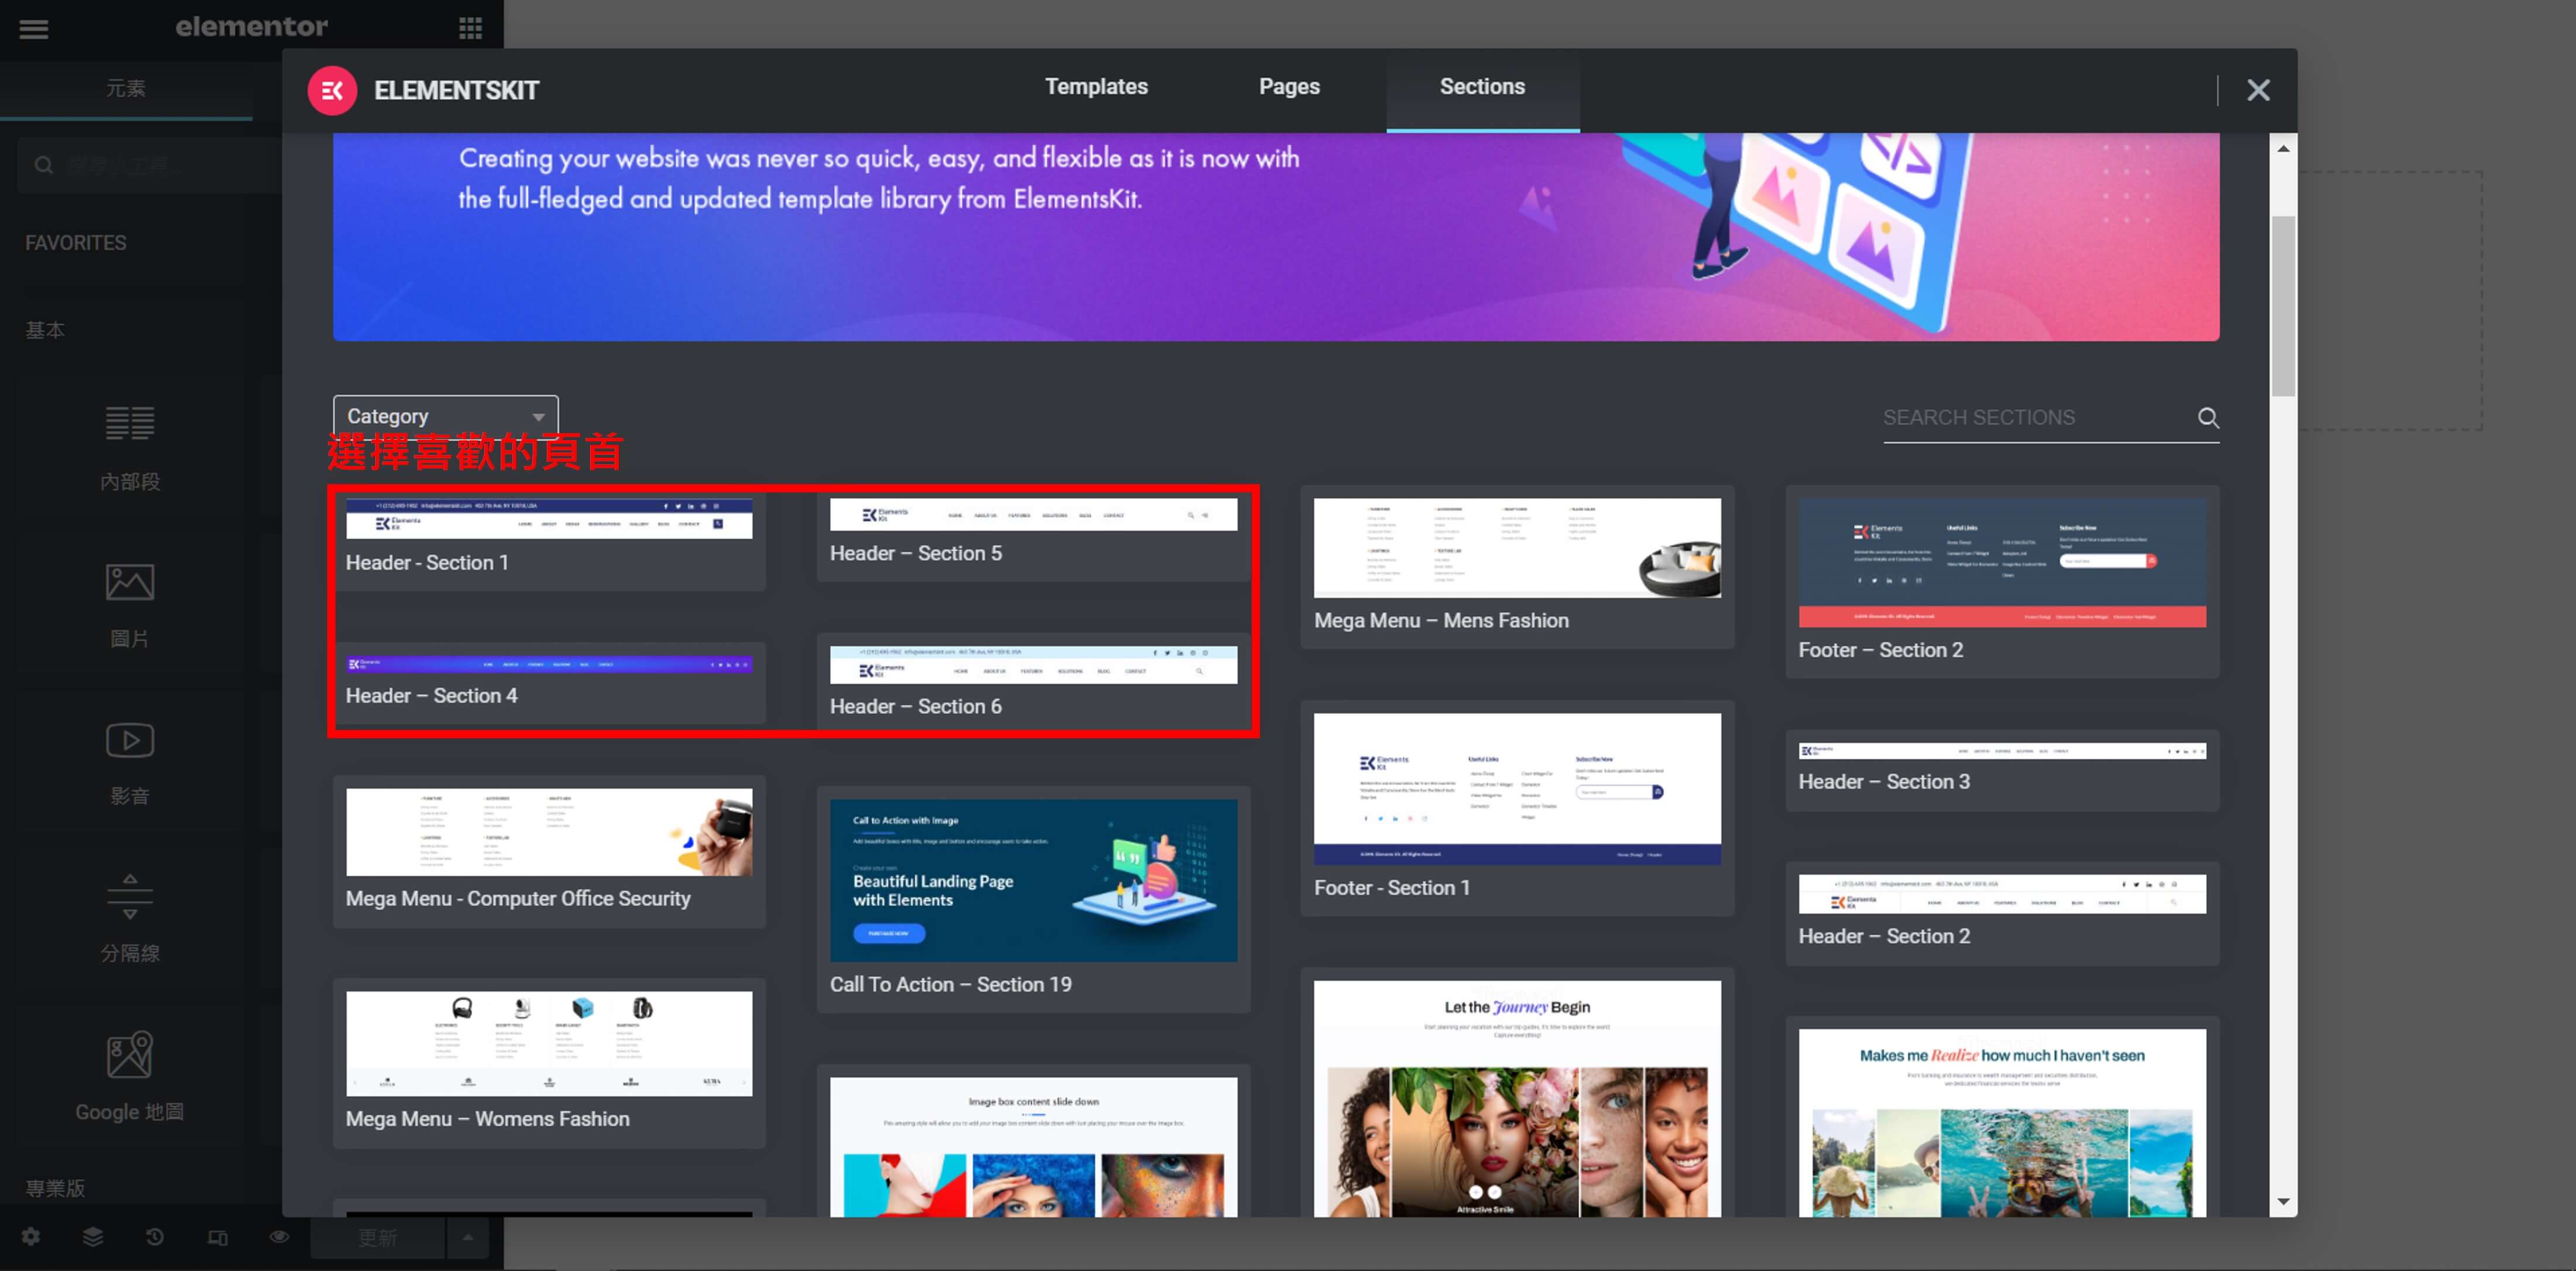The image size is (2576, 1271).
Task: Click the ElementsKit logo icon
Action: pyautogui.click(x=332, y=90)
